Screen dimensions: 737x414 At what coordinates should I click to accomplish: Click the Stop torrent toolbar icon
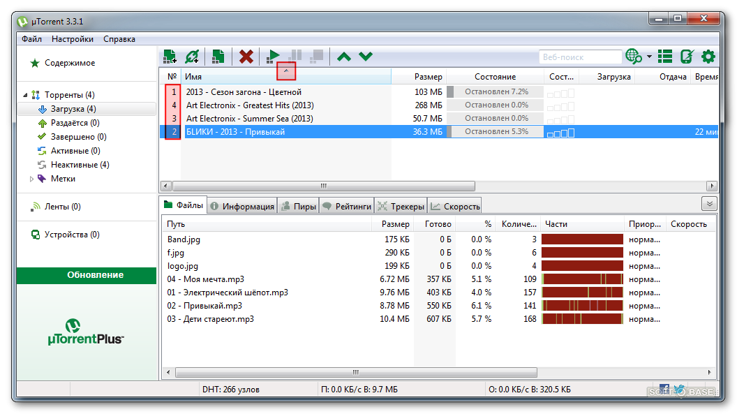click(x=316, y=57)
